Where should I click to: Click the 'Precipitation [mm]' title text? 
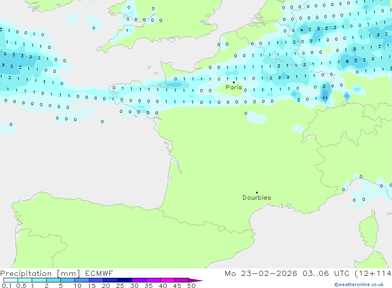40,273
